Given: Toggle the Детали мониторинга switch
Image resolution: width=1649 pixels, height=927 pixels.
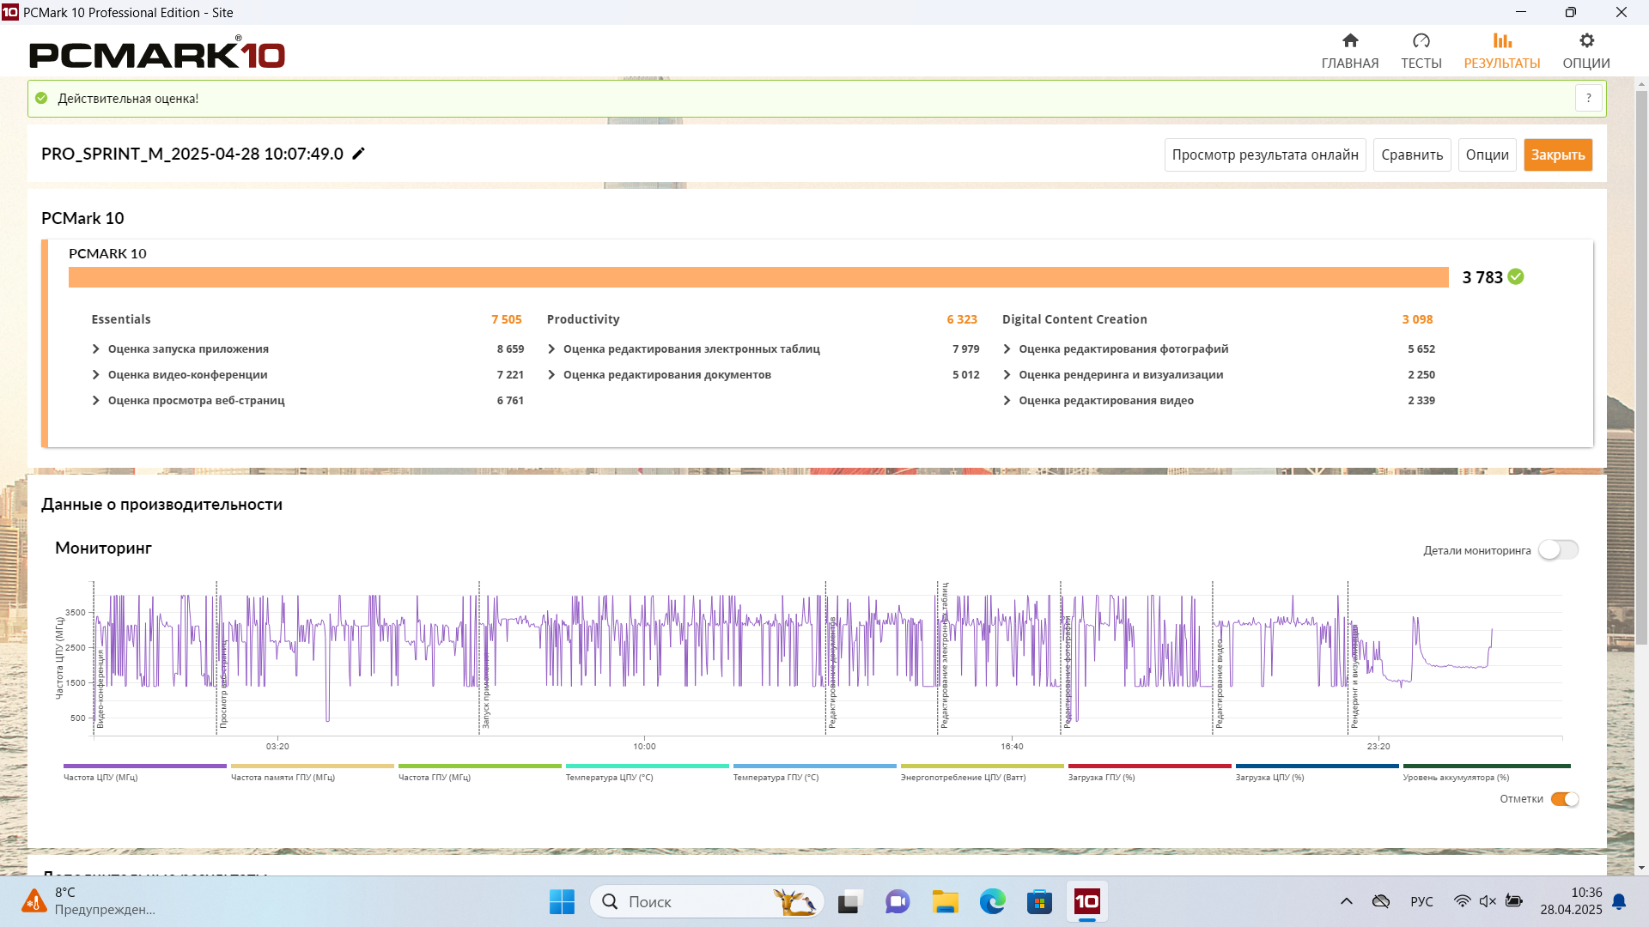Looking at the screenshot, I should tap(1558, 550).
